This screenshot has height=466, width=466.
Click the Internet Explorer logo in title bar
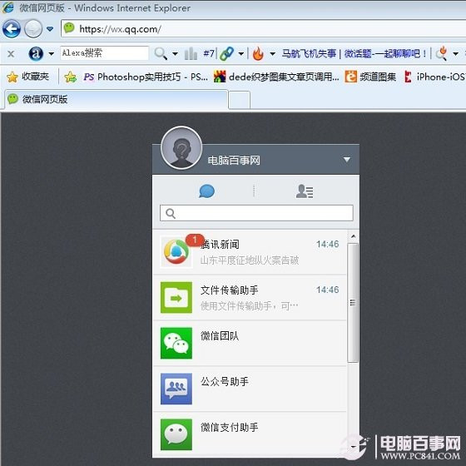[7, 7]
